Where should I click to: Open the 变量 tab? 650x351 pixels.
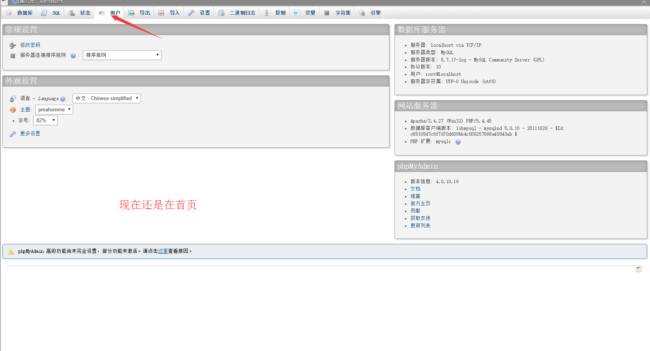coord(304,13)
